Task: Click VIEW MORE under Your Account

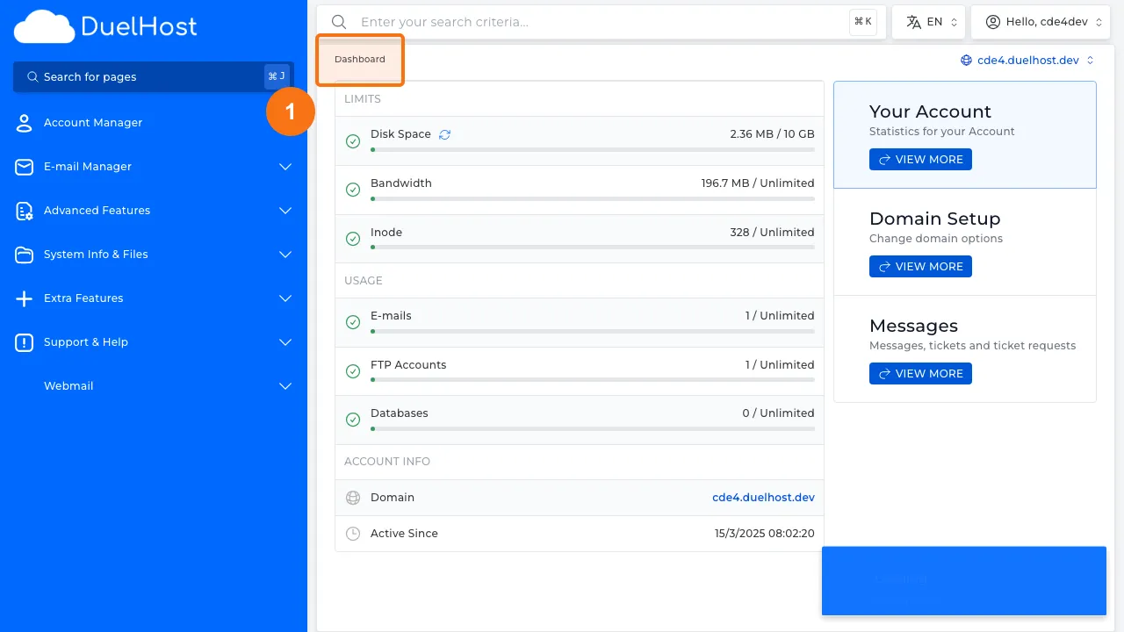Action: point(920,159)
